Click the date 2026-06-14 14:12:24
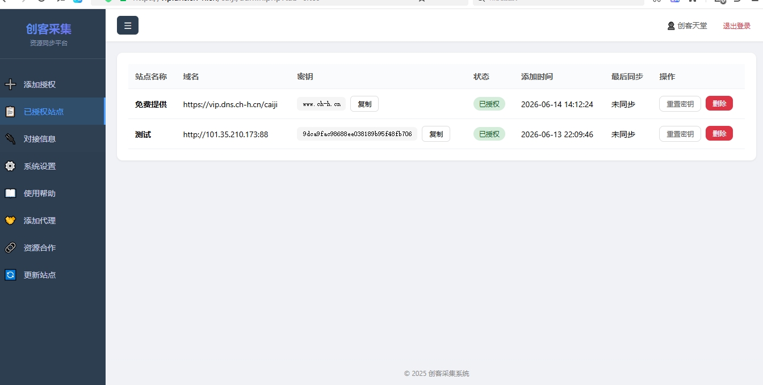Screen dimensions: 763x385 click(x=557, y=104)
